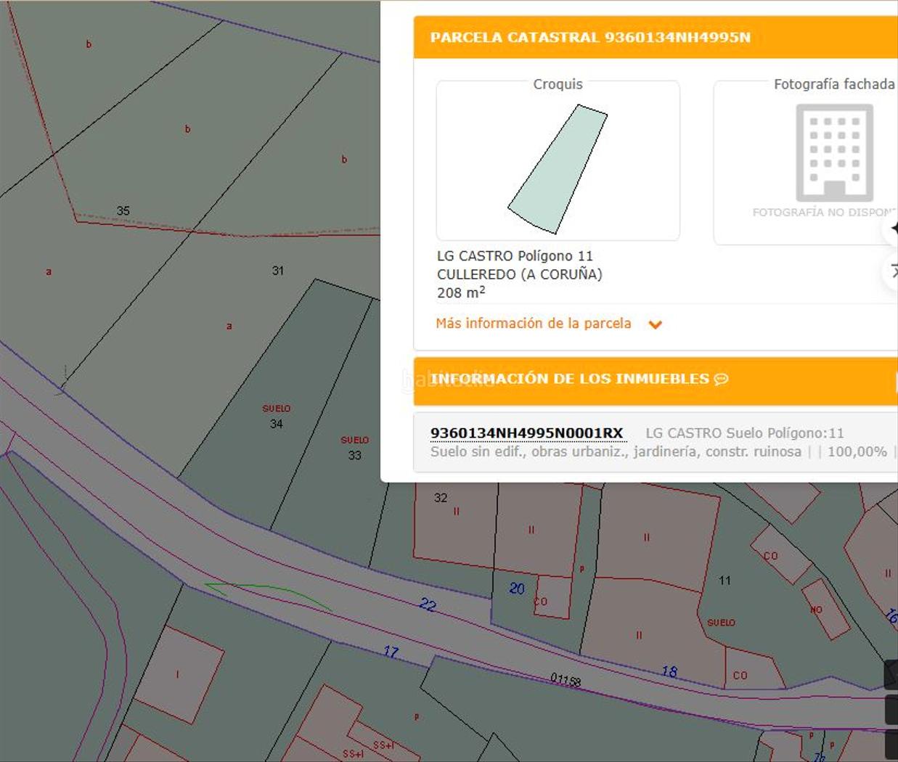Expand the orange chevron beside Más información

click(x=655, y=325)
